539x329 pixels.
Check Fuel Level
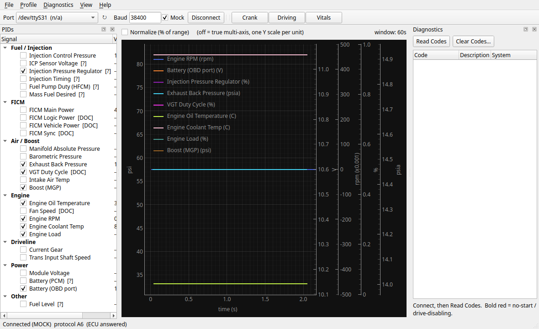click(x=23, y=304)
